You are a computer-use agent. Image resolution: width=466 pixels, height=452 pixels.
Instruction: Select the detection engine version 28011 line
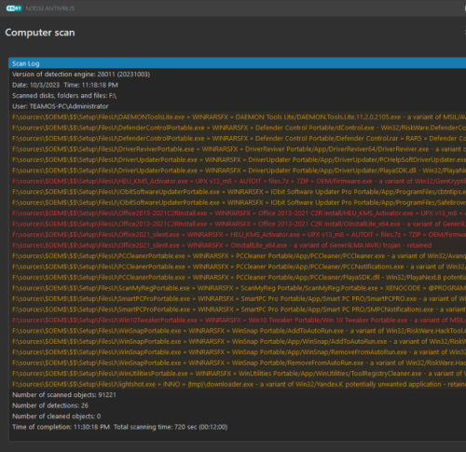pos(238,75)
